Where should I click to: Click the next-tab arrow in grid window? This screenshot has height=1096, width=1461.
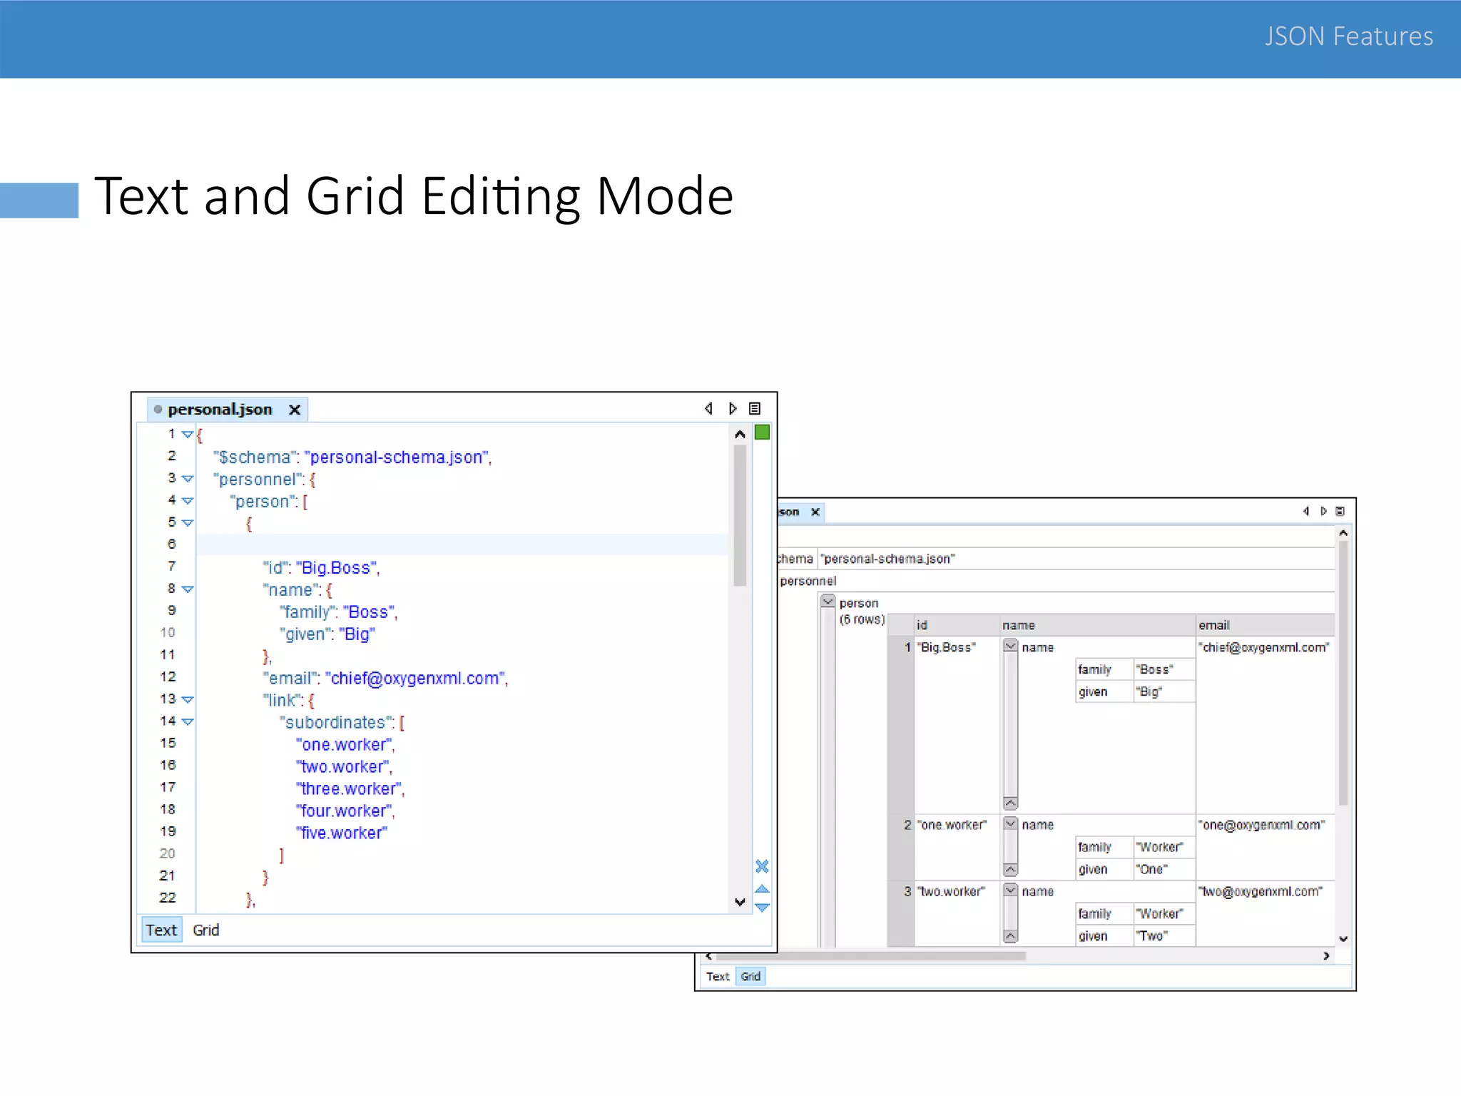click(x=1323, y=511)
